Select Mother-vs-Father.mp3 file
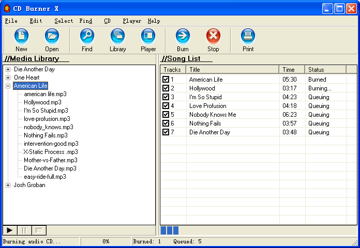Viewport: 360px width, 248px height. (51, 160)
